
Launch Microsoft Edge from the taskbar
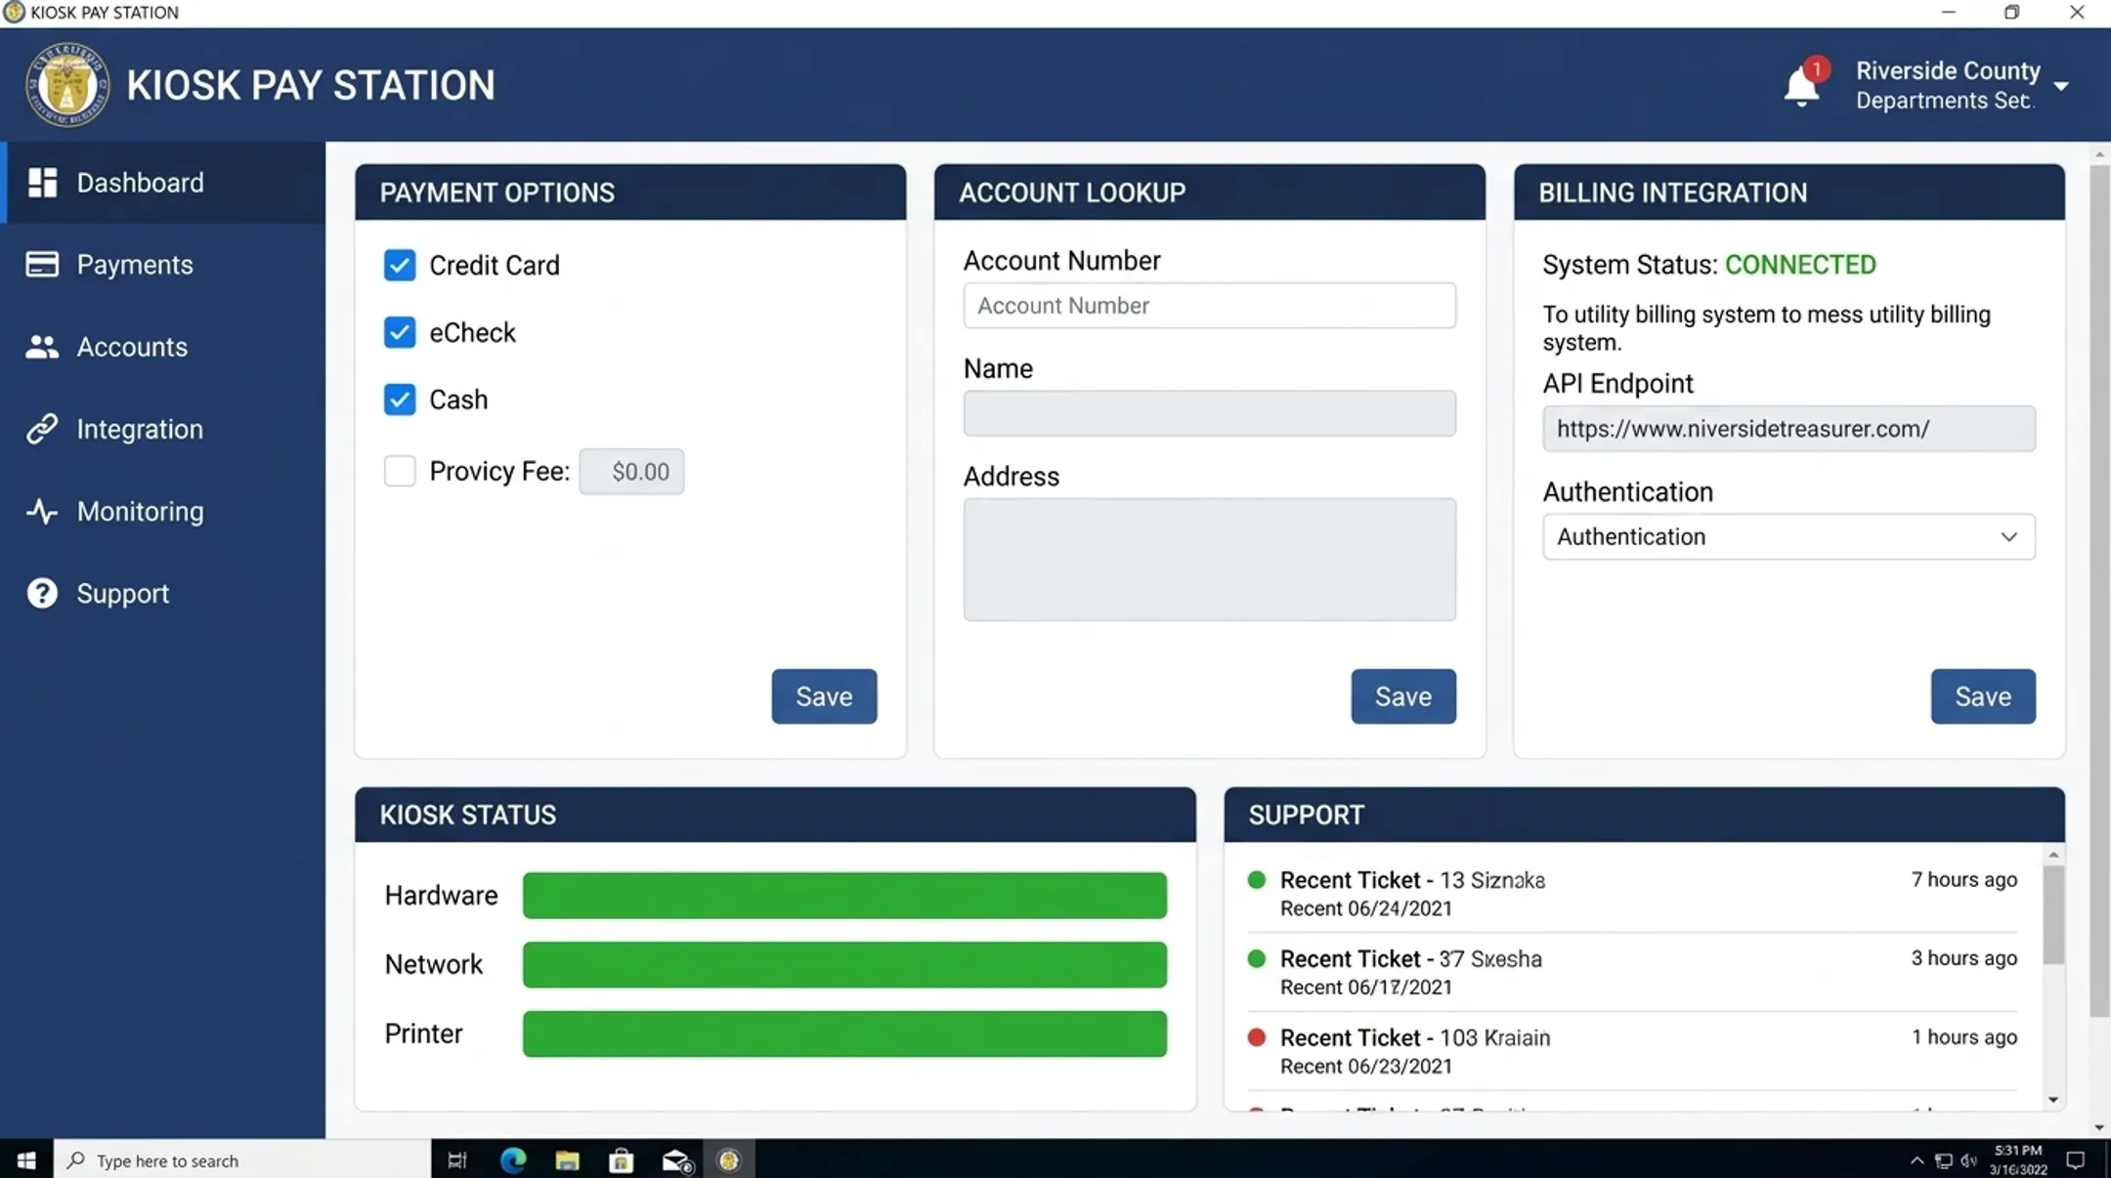[x=513, y=1160]
